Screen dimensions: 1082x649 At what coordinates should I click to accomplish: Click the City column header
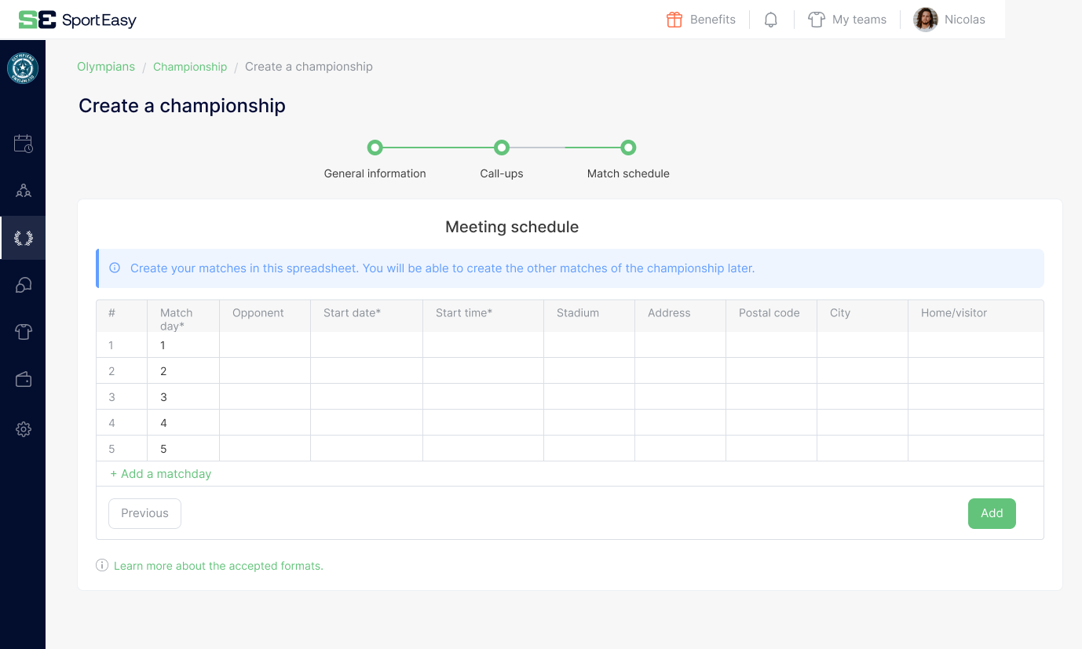[x=862, y=316]
